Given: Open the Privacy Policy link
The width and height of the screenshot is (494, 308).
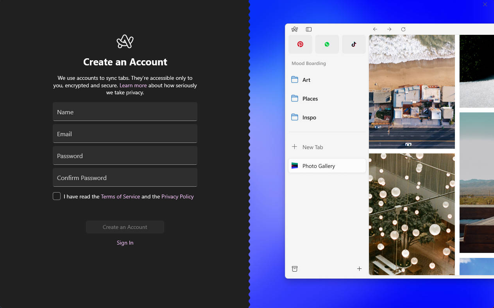Looking at the screenshot, I should click(x=177, y=196).
